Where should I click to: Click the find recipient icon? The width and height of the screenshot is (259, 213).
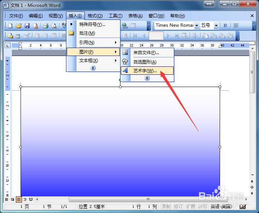[185, 35]
